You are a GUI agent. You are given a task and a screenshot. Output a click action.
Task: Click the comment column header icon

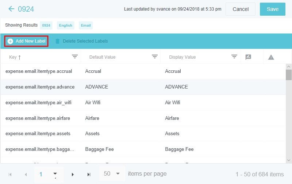click(248, 57)
